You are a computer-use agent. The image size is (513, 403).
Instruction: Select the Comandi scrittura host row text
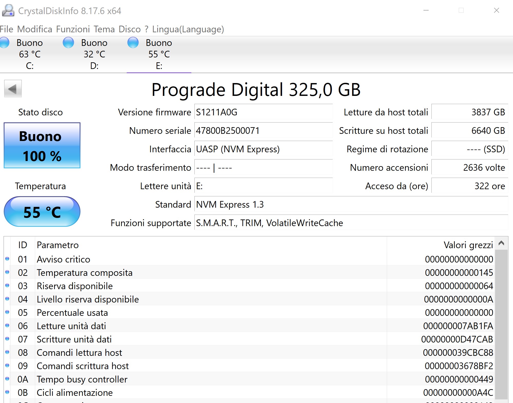[83, 366]
